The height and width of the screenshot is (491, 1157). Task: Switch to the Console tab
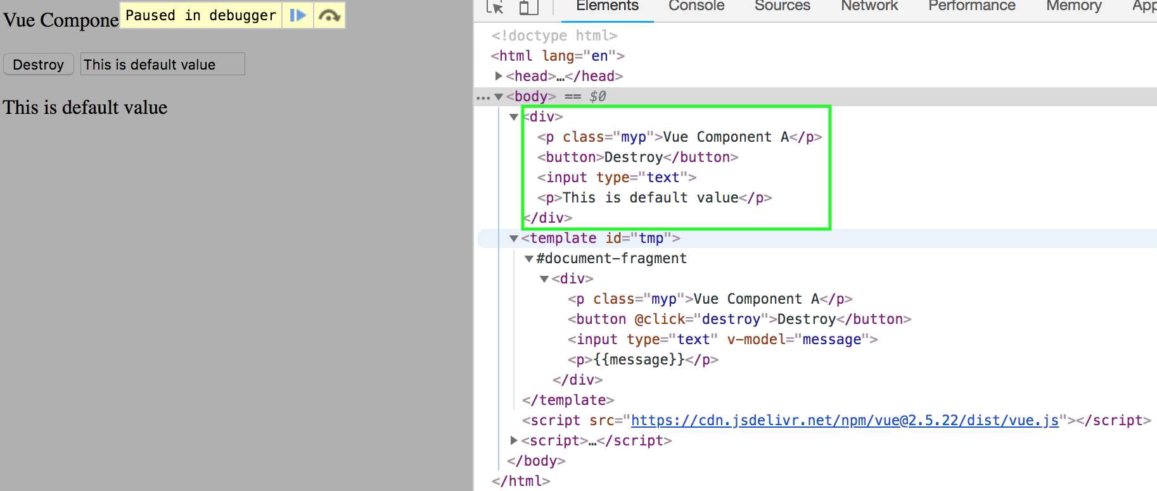tap(696, 6)
